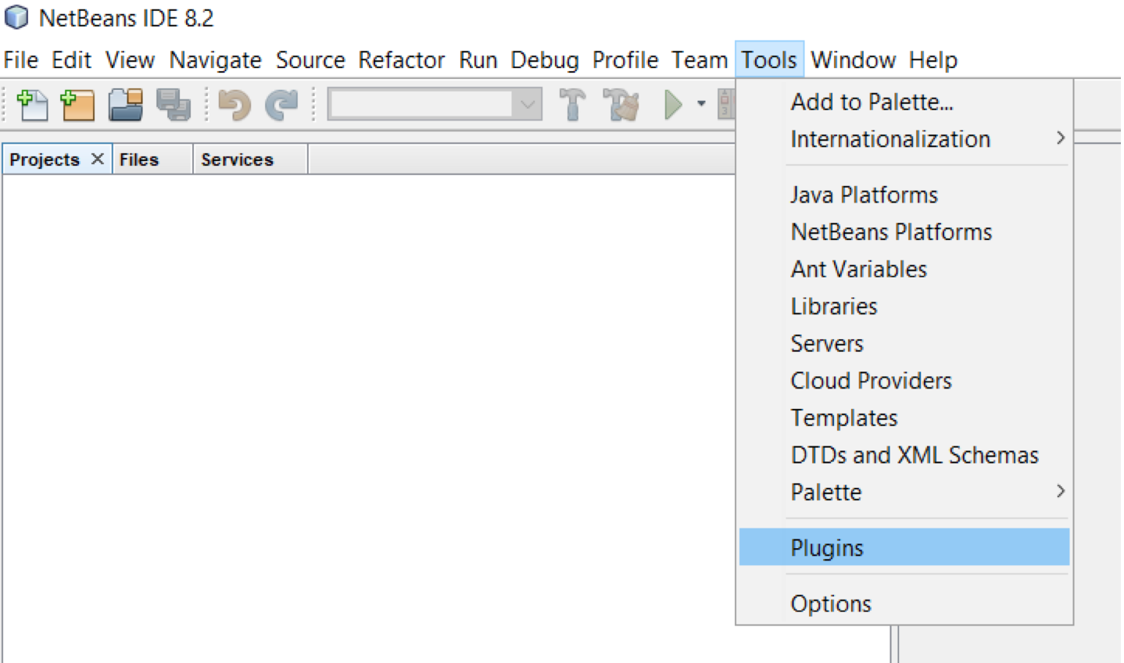The width and height of the screenshot is (1124, 663).
Task: Click the New File toolbar icon
Action: coord(31,105)
